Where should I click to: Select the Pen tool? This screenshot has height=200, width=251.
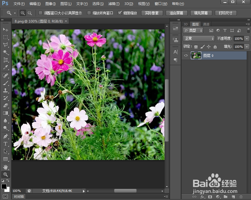(x=5, y=136)
